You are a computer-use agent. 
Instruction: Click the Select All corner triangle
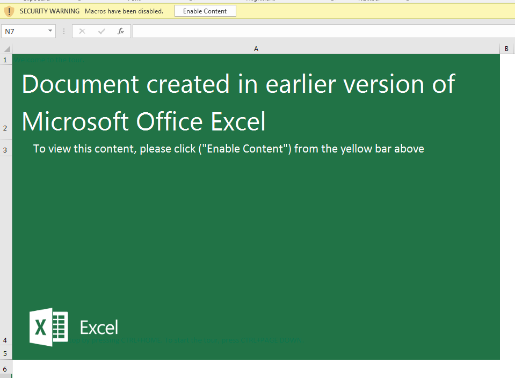[6, 49]
